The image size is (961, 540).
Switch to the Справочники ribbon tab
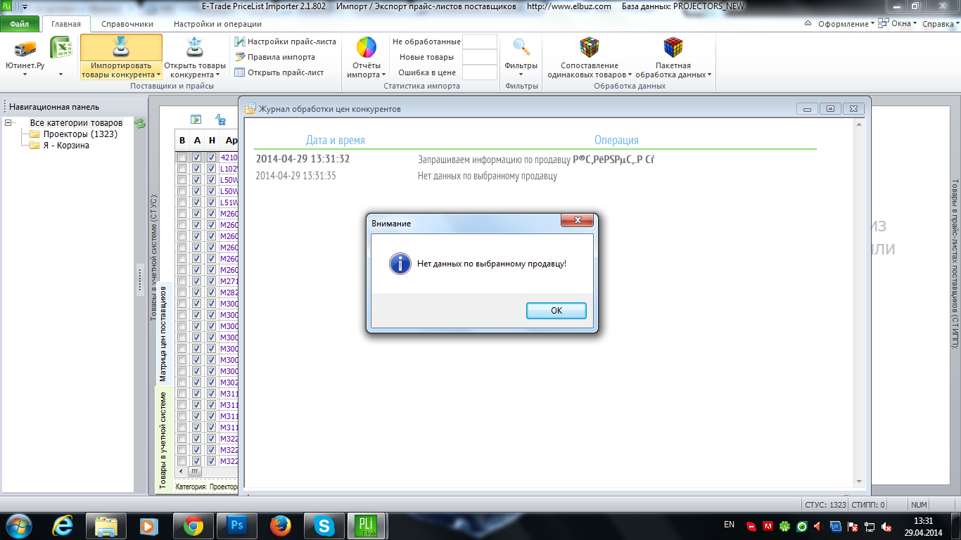click(127, 24)
